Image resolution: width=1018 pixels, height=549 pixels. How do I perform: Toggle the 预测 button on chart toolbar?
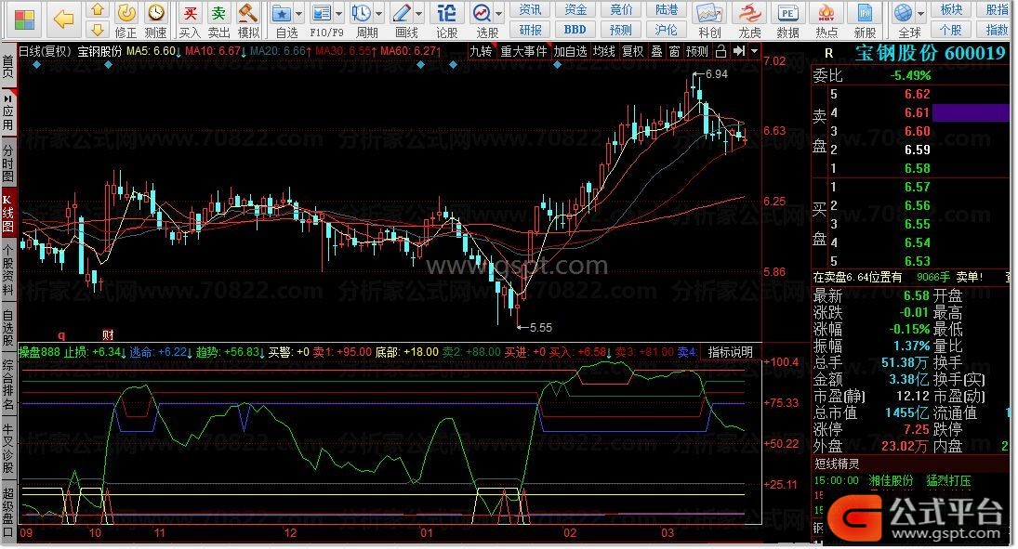click(x=697, y=51)
